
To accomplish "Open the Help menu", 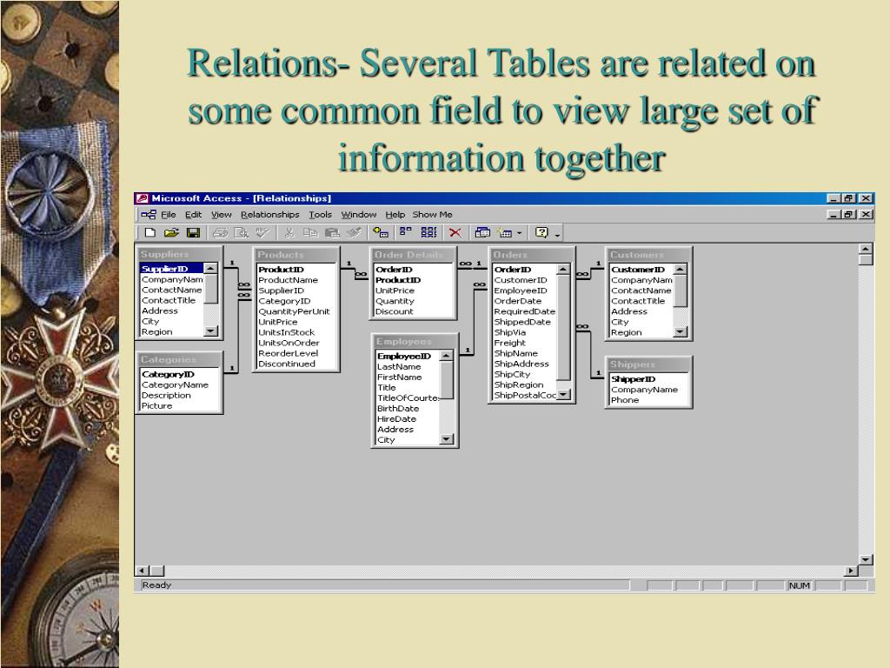I will [395, 215].
